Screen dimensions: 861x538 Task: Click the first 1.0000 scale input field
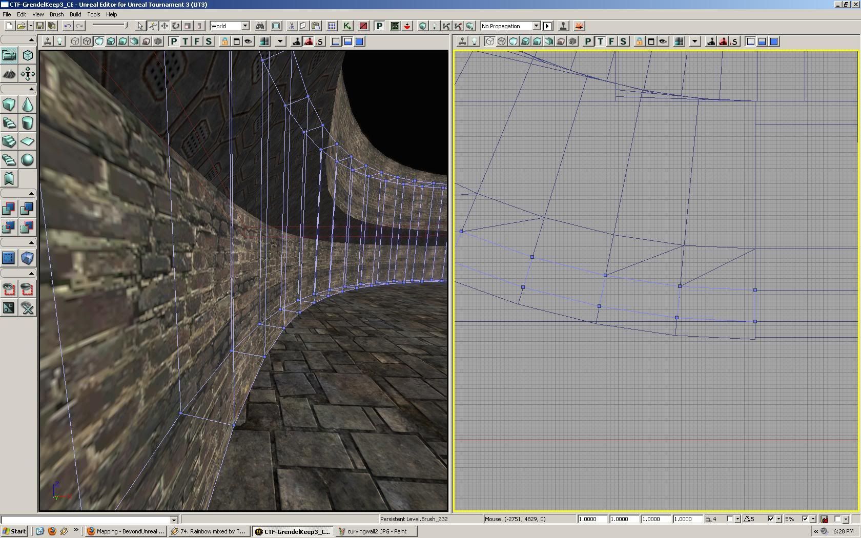592,519
